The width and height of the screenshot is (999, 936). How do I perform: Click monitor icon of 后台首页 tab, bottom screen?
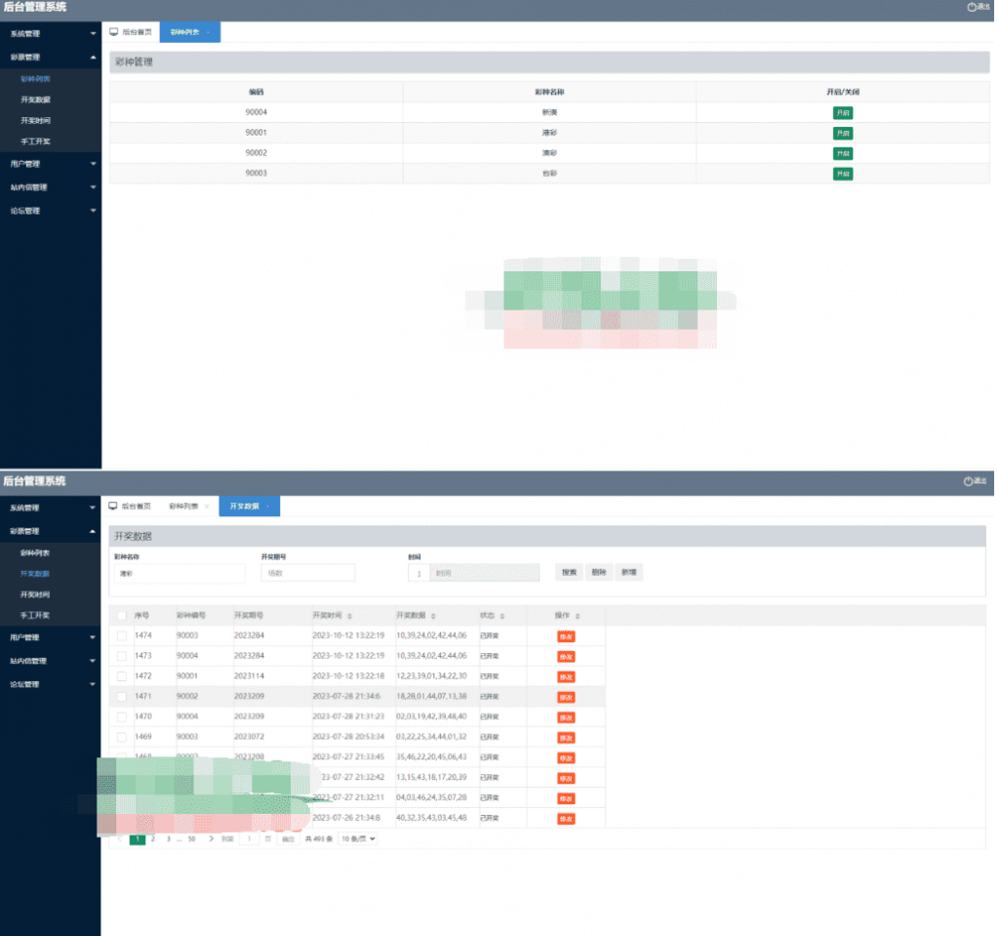[113, 507]
